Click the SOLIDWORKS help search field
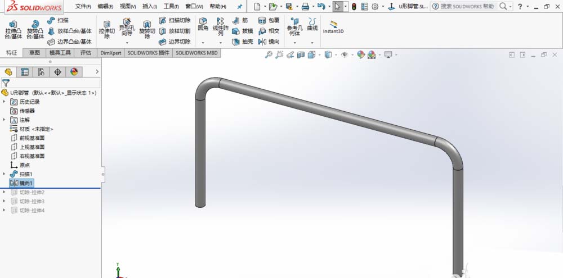This screenshot has width=563, height=278. [467, 6]
